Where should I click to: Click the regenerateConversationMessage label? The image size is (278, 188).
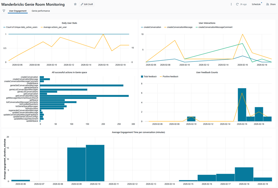23,111
